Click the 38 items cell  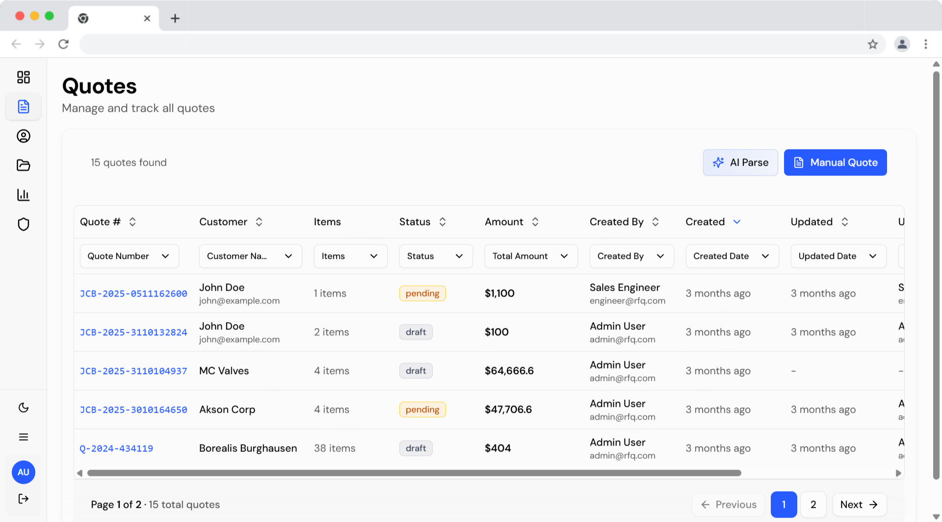tap(335, 448)
